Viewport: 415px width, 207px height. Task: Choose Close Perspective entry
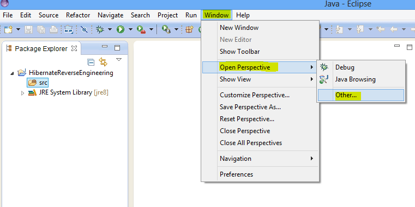click(260, 131)
